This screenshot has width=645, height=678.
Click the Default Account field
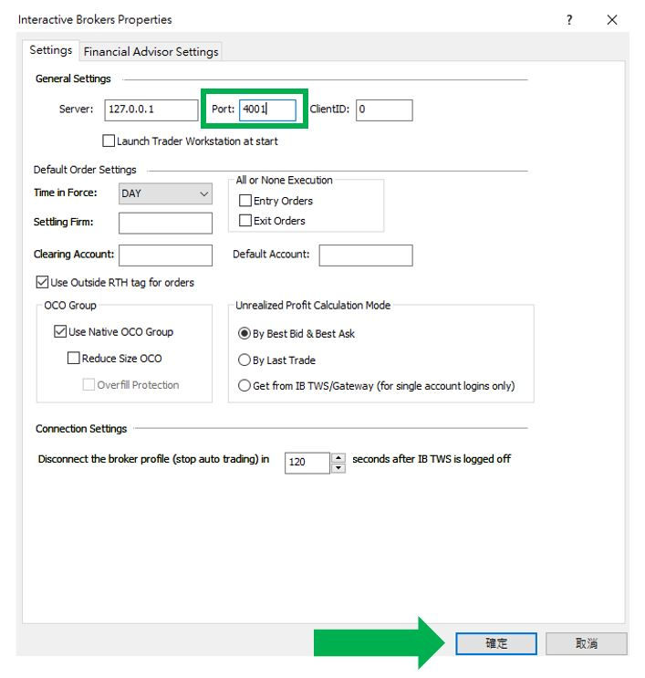(x=366, y=256)
